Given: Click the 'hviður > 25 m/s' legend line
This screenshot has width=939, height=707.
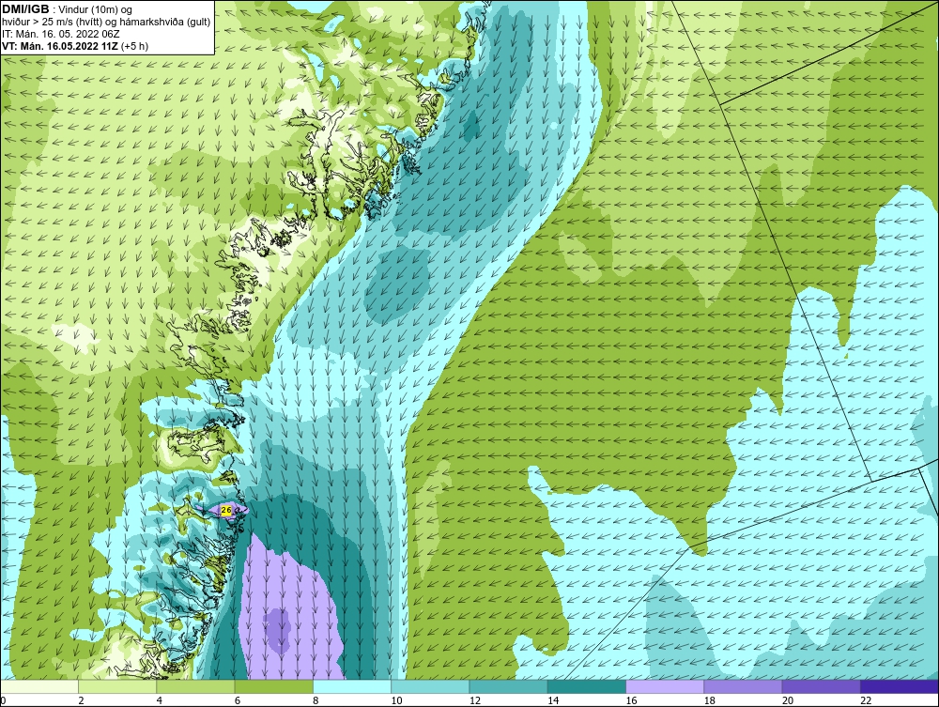Looking at the screenshot, I should [106, 22].
